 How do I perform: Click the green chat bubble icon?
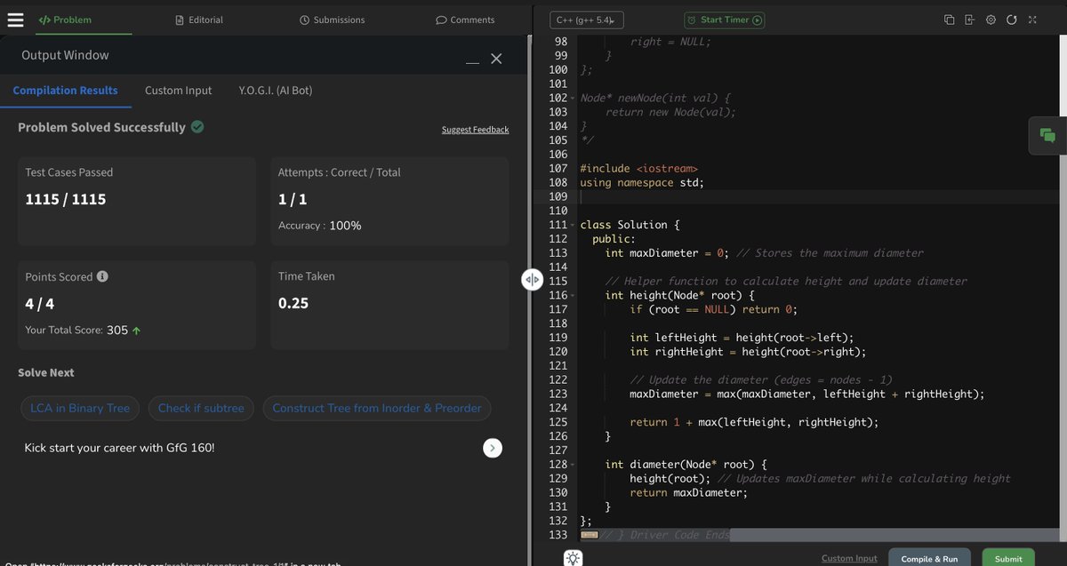[x=1047, y=136]
